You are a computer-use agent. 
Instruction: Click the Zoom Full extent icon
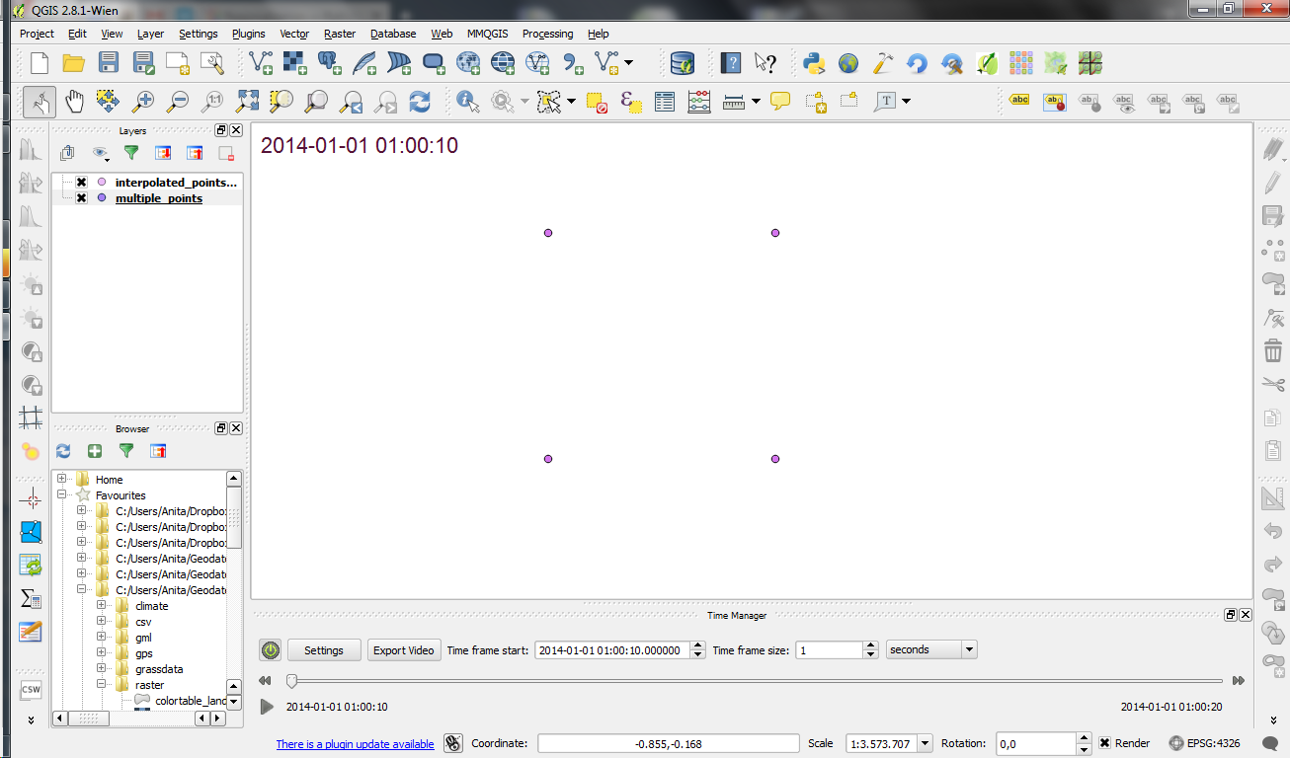point(248,101)
